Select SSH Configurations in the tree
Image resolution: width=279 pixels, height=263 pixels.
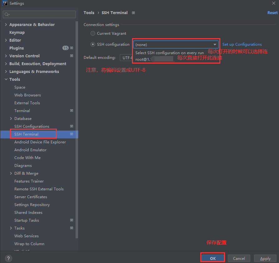(32, 126)
